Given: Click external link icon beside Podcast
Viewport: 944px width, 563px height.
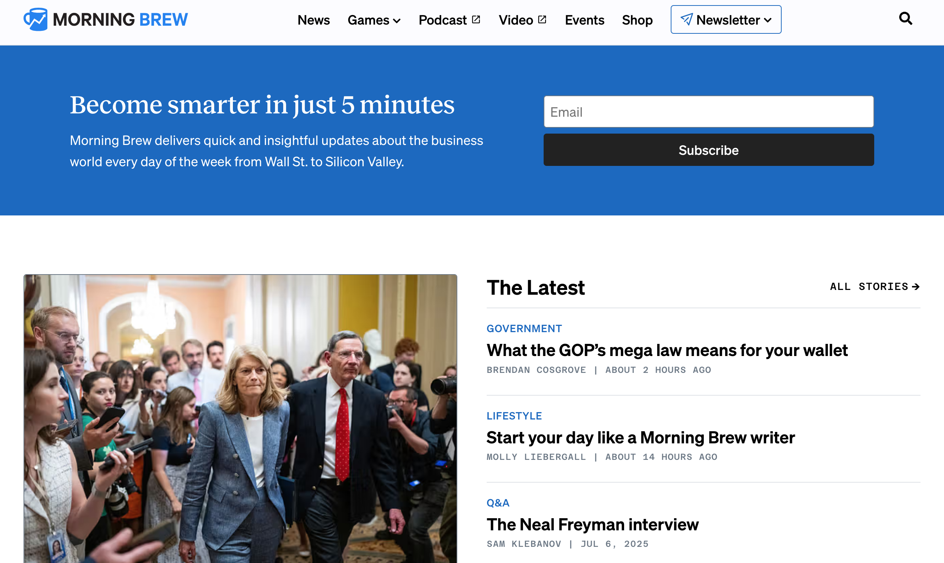Looking at the screenshot, I should pos(476,19).
